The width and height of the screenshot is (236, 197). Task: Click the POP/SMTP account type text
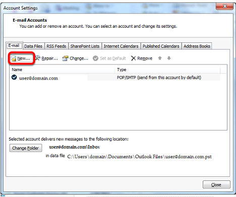pos(159,78)
